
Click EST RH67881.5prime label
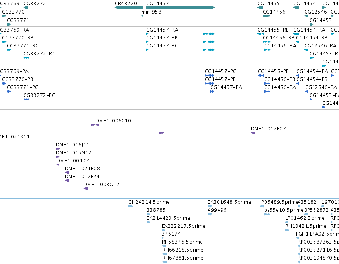[183, 258]
